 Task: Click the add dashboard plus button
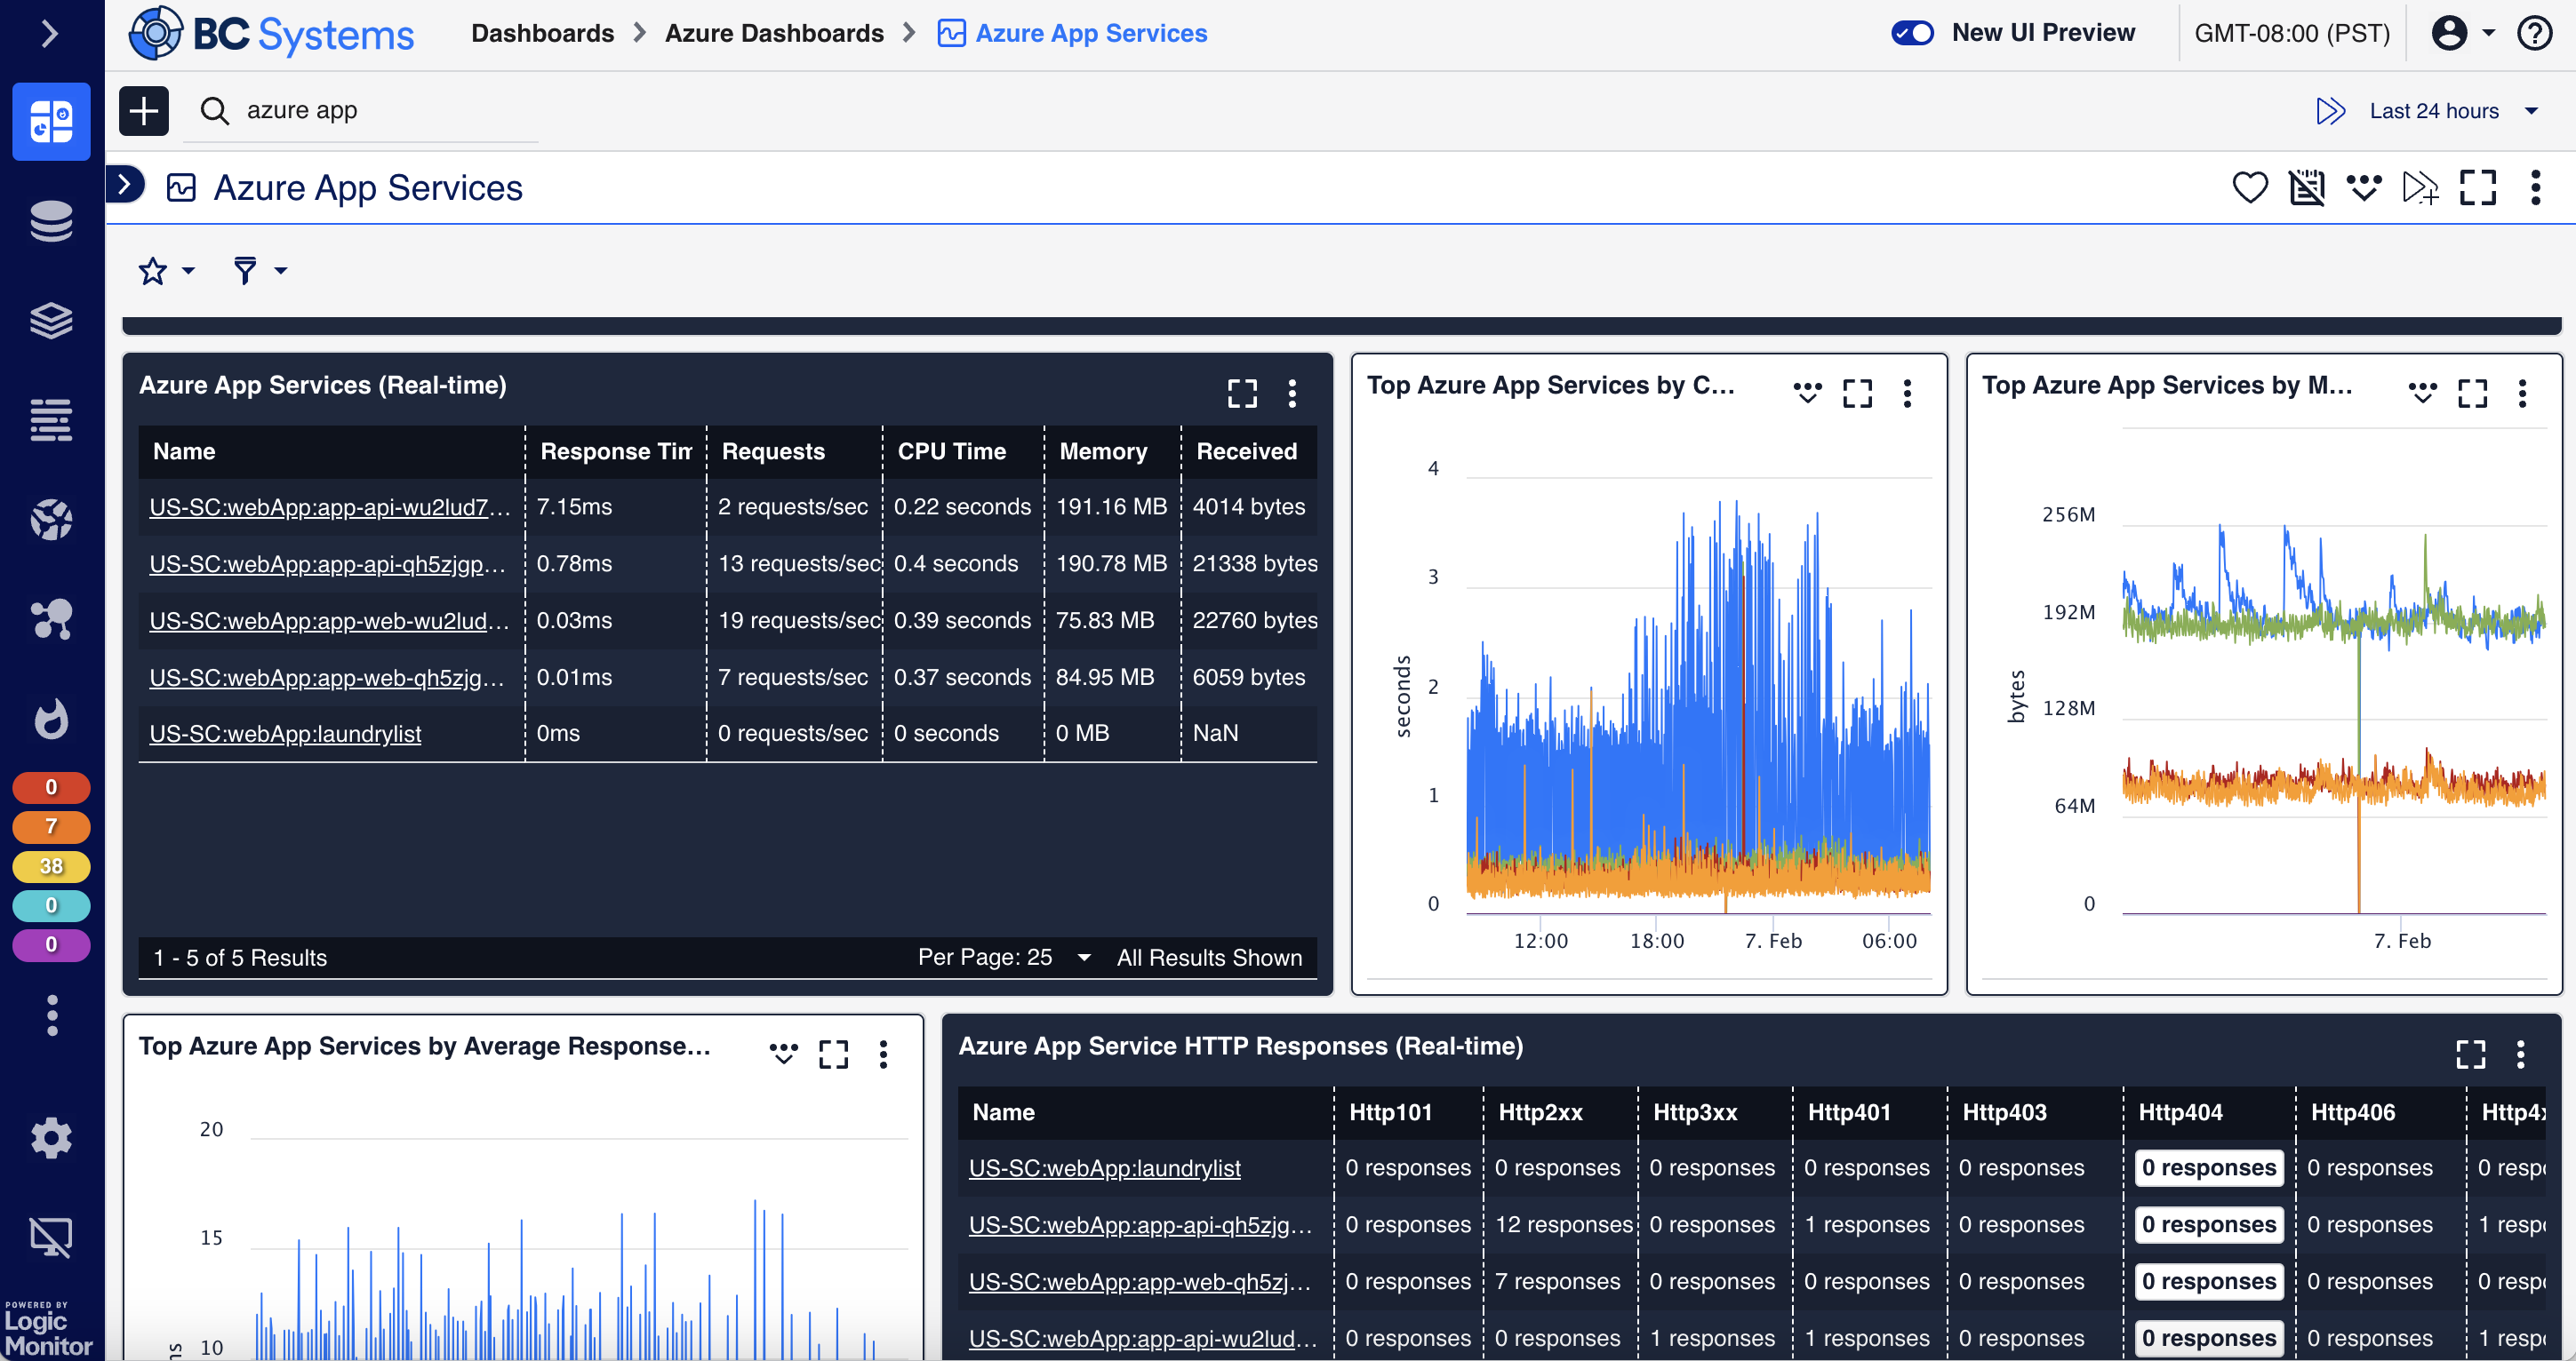144,111
